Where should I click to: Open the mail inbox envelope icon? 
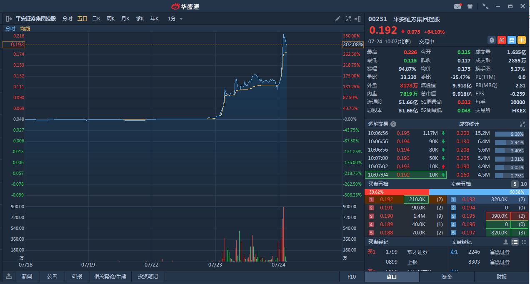458,6
